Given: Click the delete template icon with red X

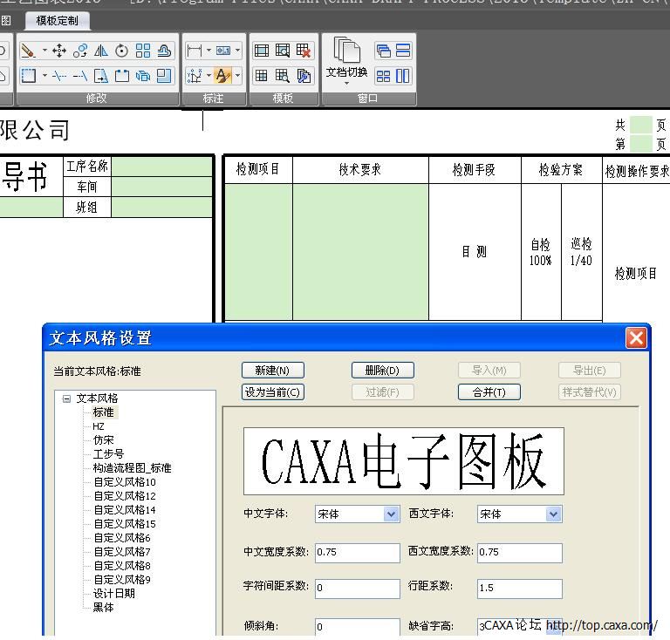Looking at the screenshot, I should (304, 51).
